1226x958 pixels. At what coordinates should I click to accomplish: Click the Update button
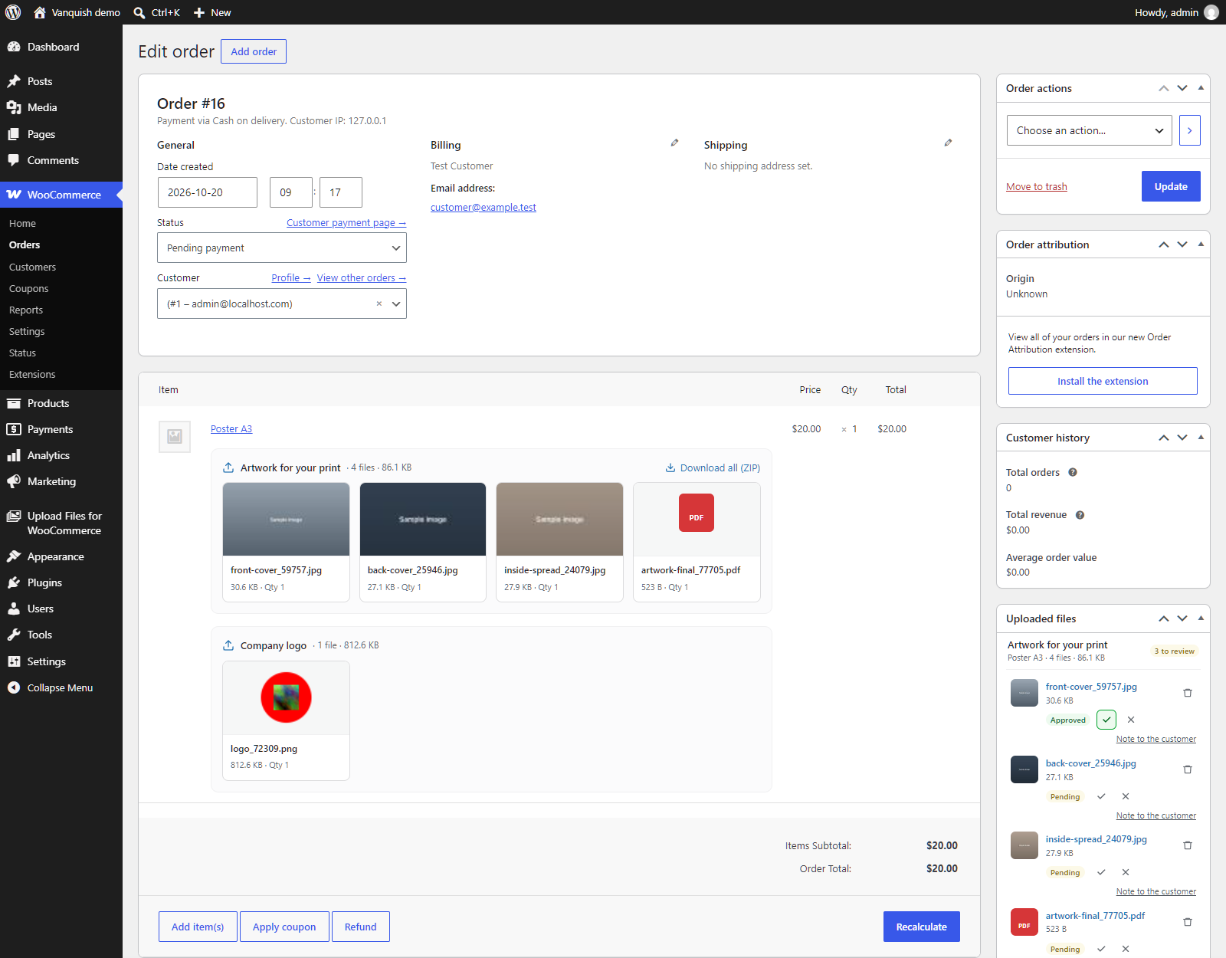pyautogui.click(x=1171, y=186)
